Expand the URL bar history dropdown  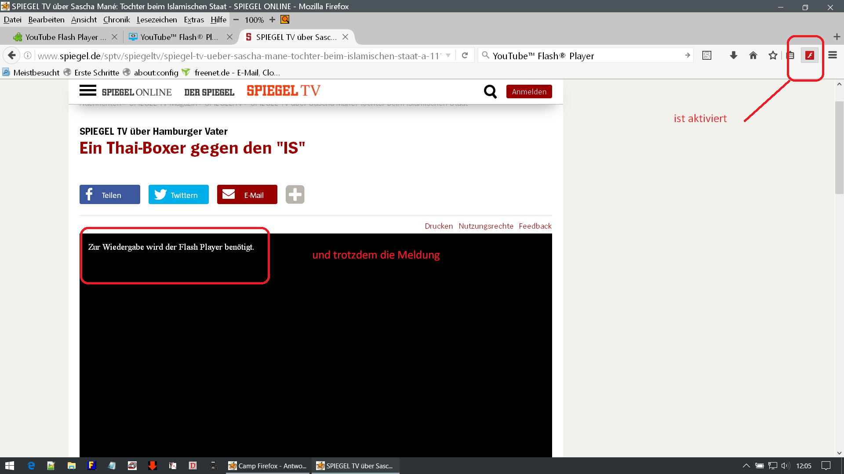click(x=448, y=55)
